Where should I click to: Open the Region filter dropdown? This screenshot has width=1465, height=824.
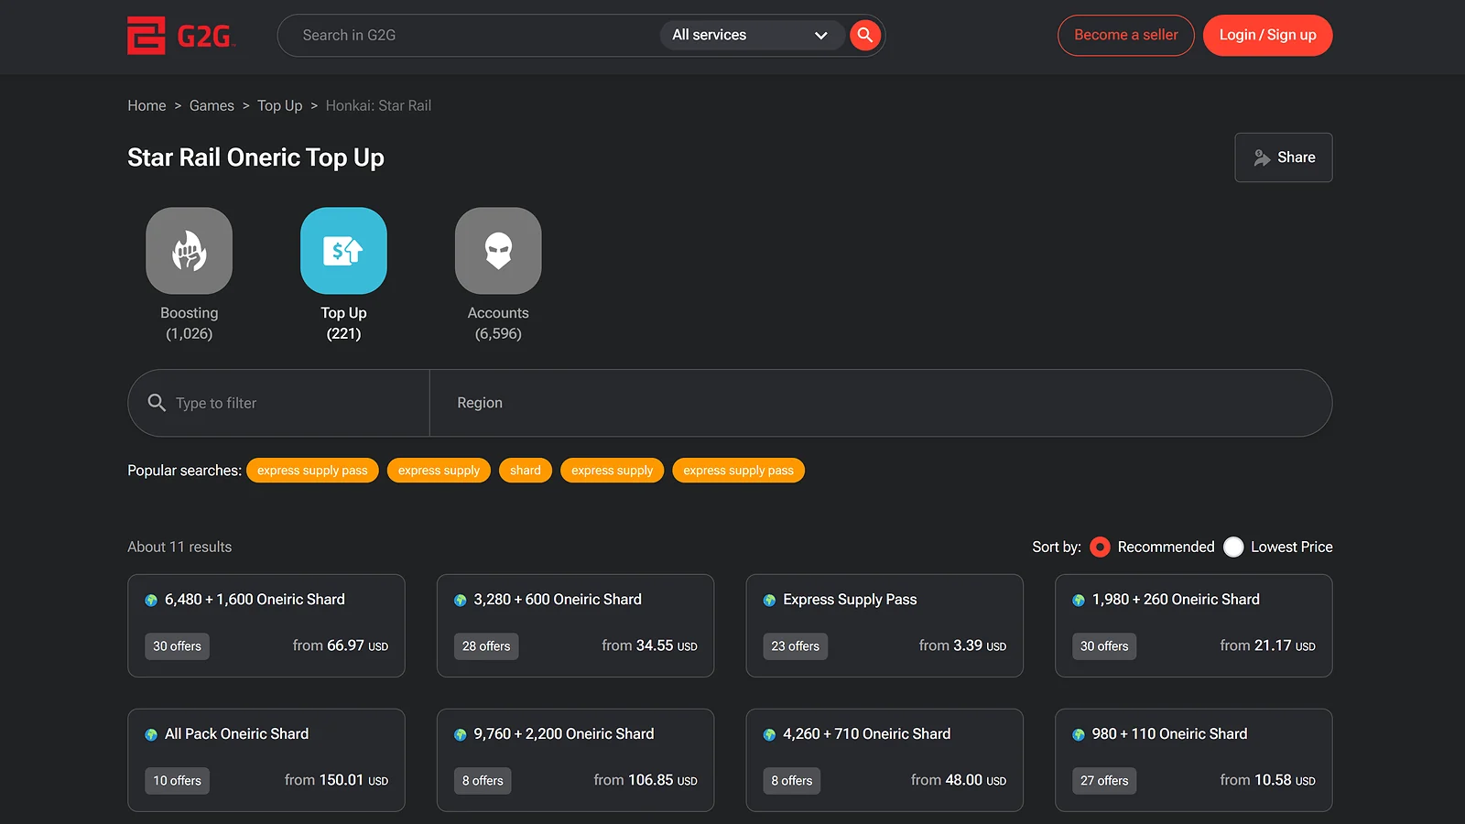pos(881,403)
